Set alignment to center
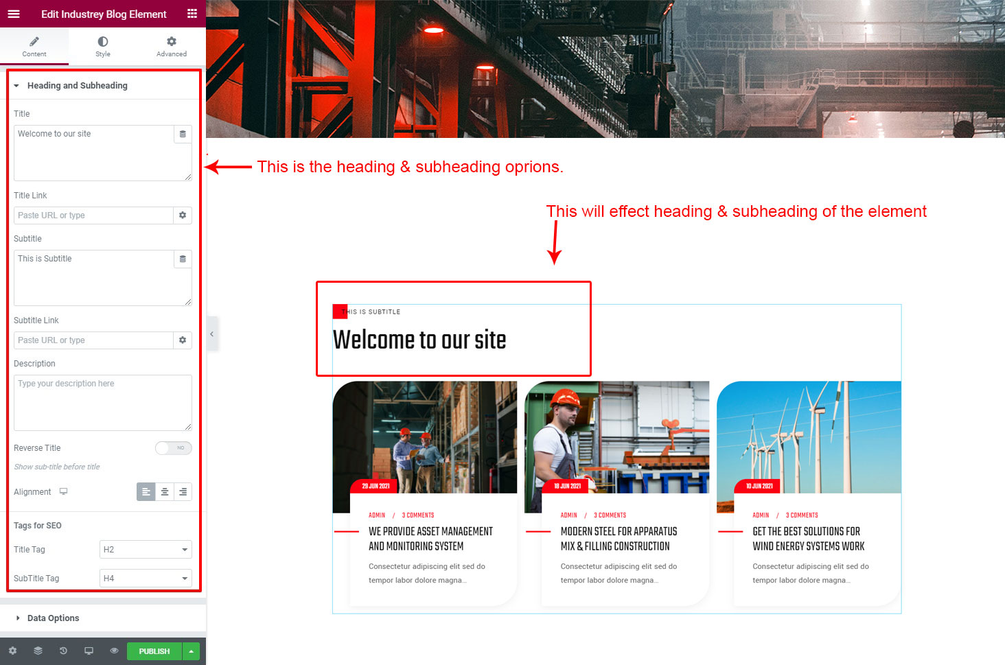 click(x=165, y=492)
